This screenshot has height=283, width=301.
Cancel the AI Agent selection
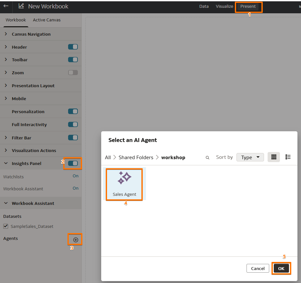pos(258,268)
